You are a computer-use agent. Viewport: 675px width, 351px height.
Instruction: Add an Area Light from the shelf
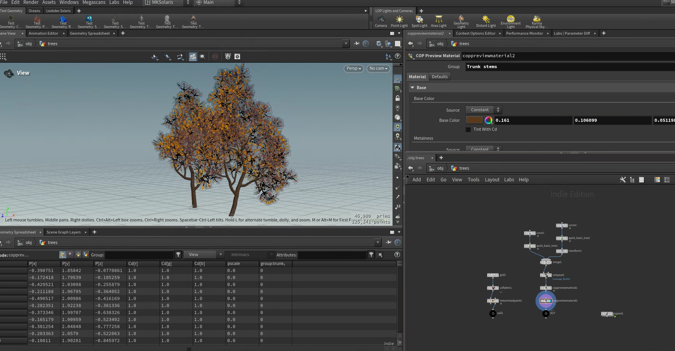[438, 21]
